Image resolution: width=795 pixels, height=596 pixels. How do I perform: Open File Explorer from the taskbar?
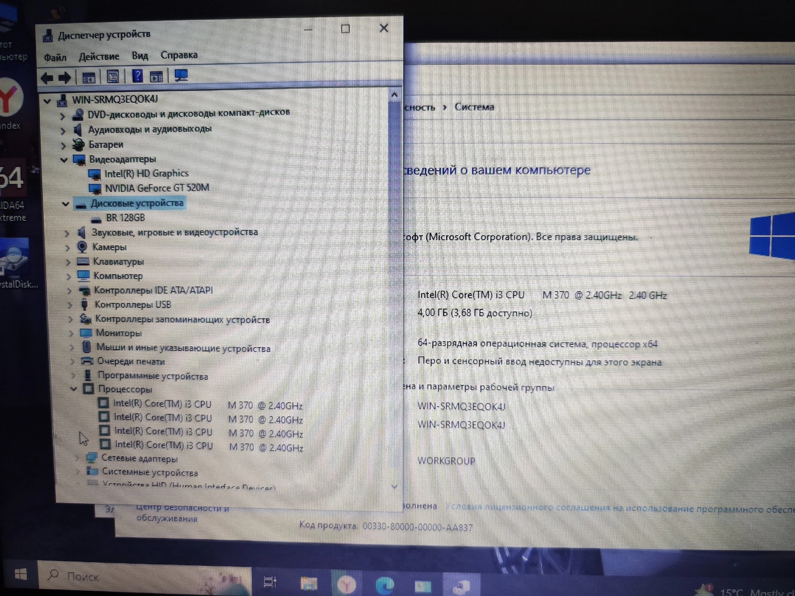click(308, 583)
